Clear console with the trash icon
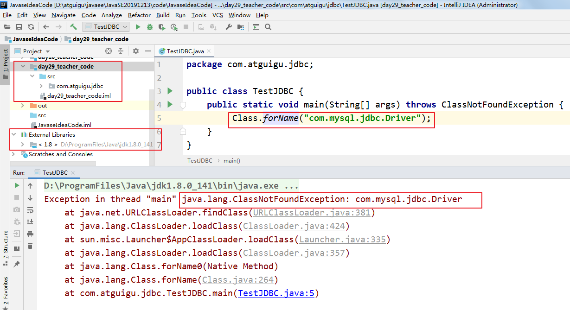Viewport: 570px width, 310px height. pos(30,246)
